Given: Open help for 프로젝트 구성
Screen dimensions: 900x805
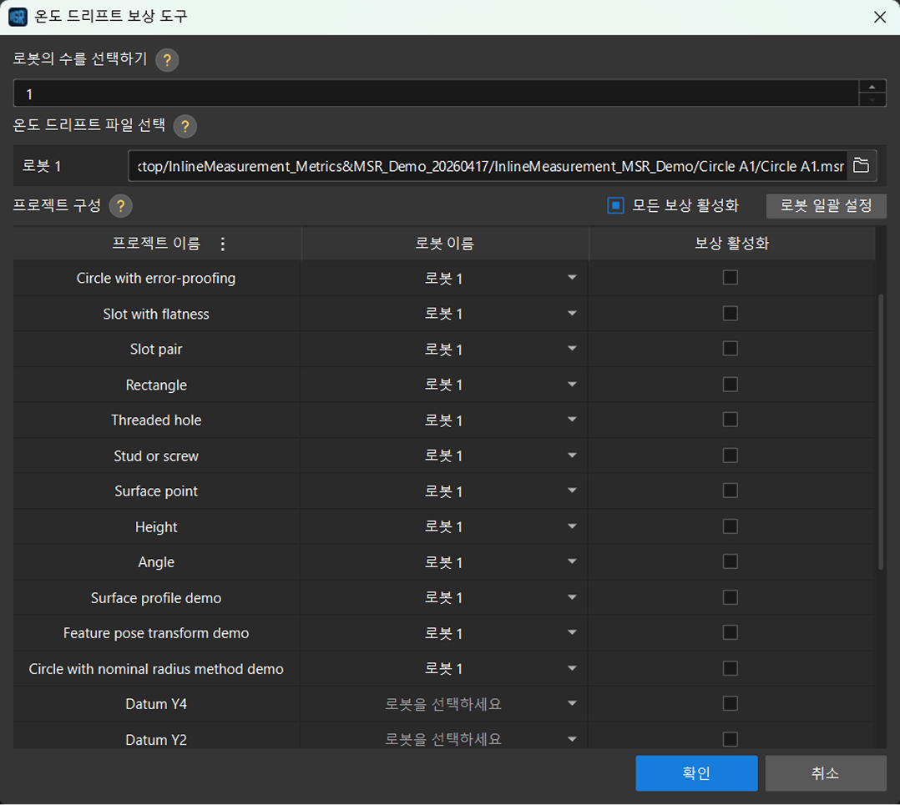Looking at the screenshot, I should [x=120, y=206].
